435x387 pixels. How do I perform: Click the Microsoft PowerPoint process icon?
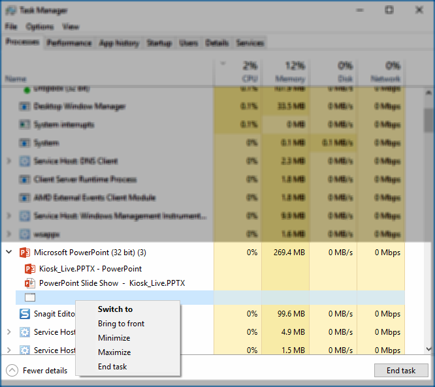25,253
